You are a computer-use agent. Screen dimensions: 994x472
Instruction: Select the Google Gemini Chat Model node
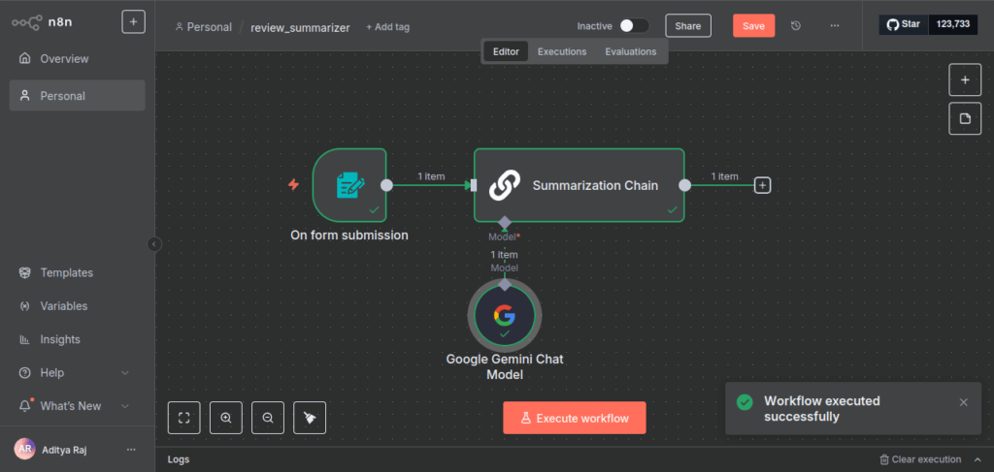click(x=504, y=316)
